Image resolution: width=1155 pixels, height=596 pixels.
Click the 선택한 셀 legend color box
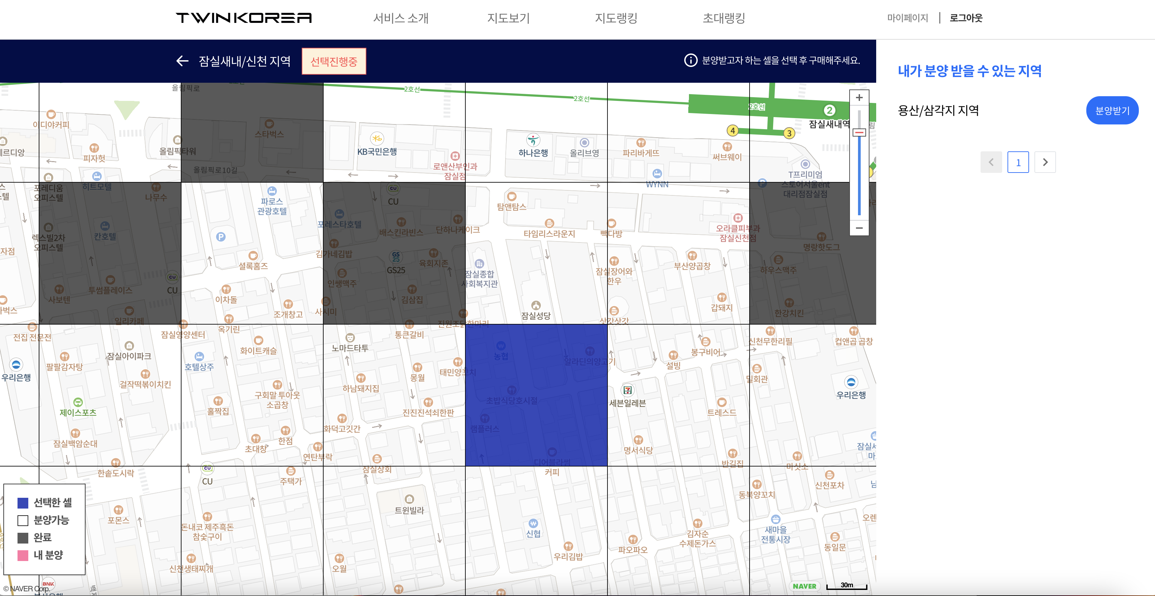[x=23, y=503]
